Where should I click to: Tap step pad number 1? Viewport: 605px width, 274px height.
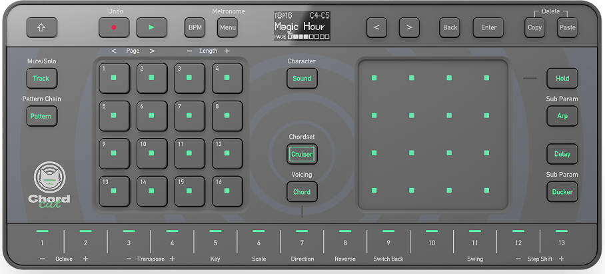coord(114,78)
